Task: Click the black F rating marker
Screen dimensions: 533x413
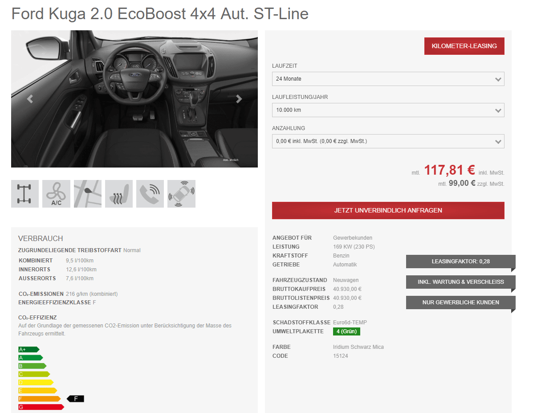Action: [x=75, y=399]
